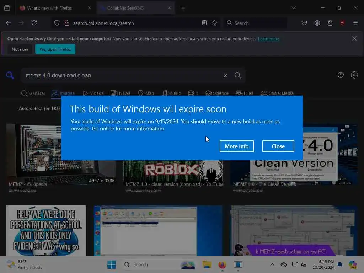This screenshot has width=364, height=273.
Task: Dismiss the Firefox startup notification bar
Action: click(354, 38)
